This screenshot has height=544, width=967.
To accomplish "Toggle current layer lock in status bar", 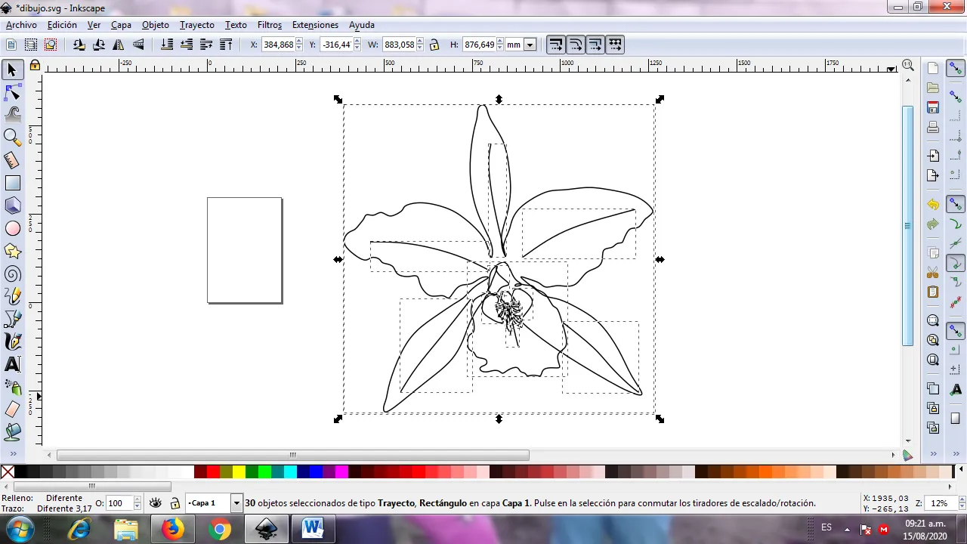I will [x=175, y=503].
